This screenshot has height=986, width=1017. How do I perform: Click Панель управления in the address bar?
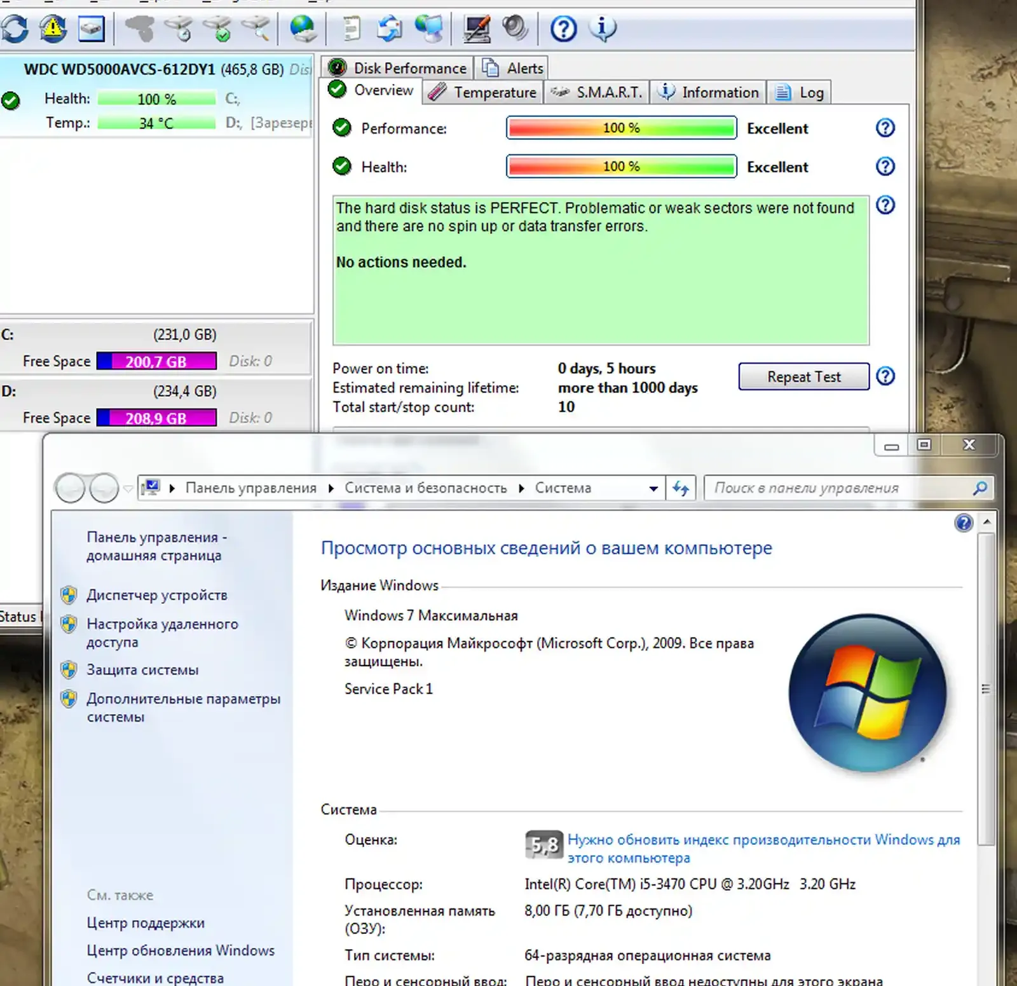251,488
